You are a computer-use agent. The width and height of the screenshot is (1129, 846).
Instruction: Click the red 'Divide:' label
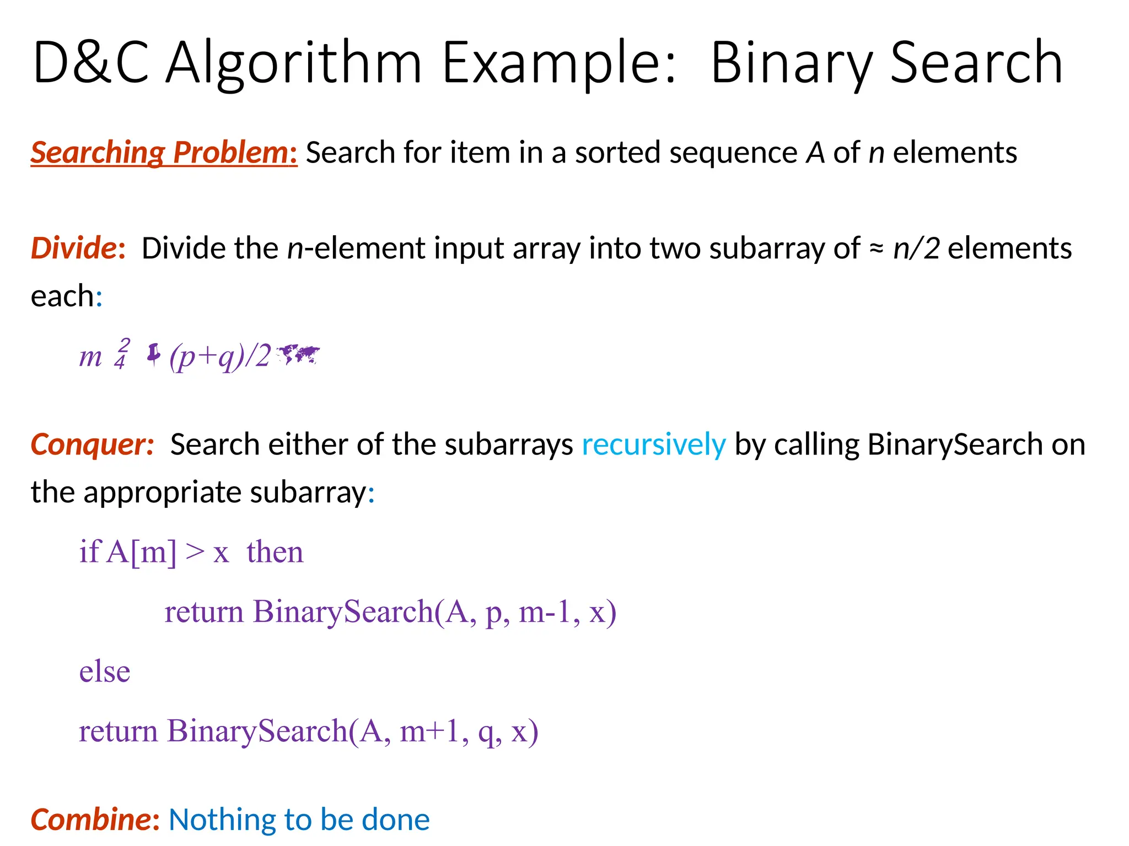click(78, 248)
